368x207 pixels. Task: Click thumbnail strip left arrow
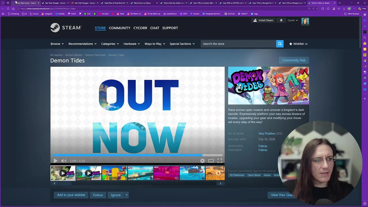tap(54, 183)
